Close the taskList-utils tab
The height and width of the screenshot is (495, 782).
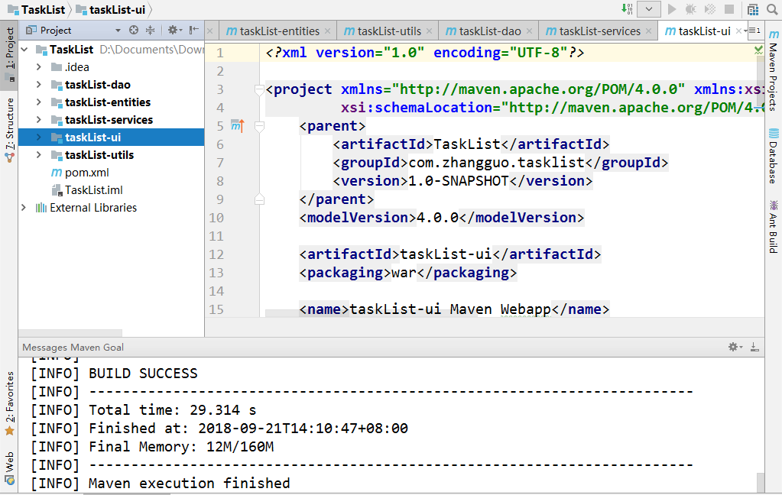click(430, 31)
